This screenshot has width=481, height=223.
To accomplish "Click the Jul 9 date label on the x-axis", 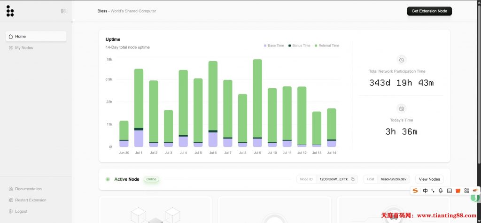I will (257, 153).
